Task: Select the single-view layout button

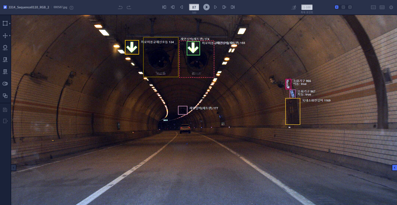Action: (x=337, y=7)
